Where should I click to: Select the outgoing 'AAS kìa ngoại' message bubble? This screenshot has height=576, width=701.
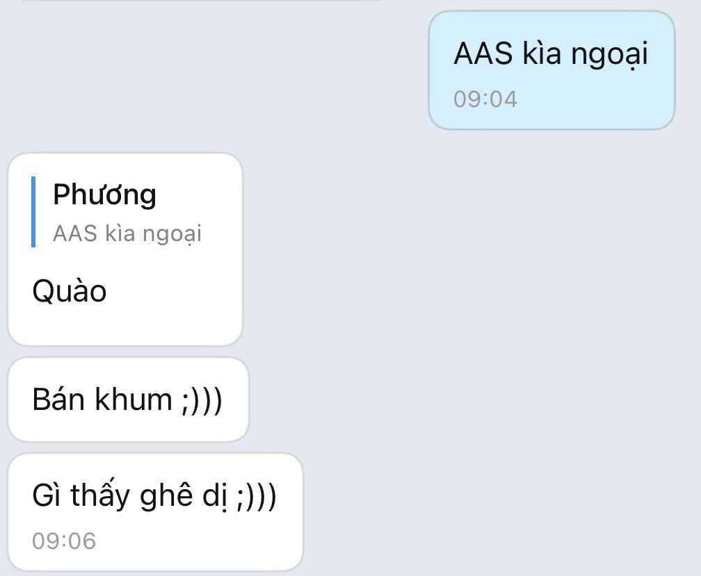[x=551, y=70]
